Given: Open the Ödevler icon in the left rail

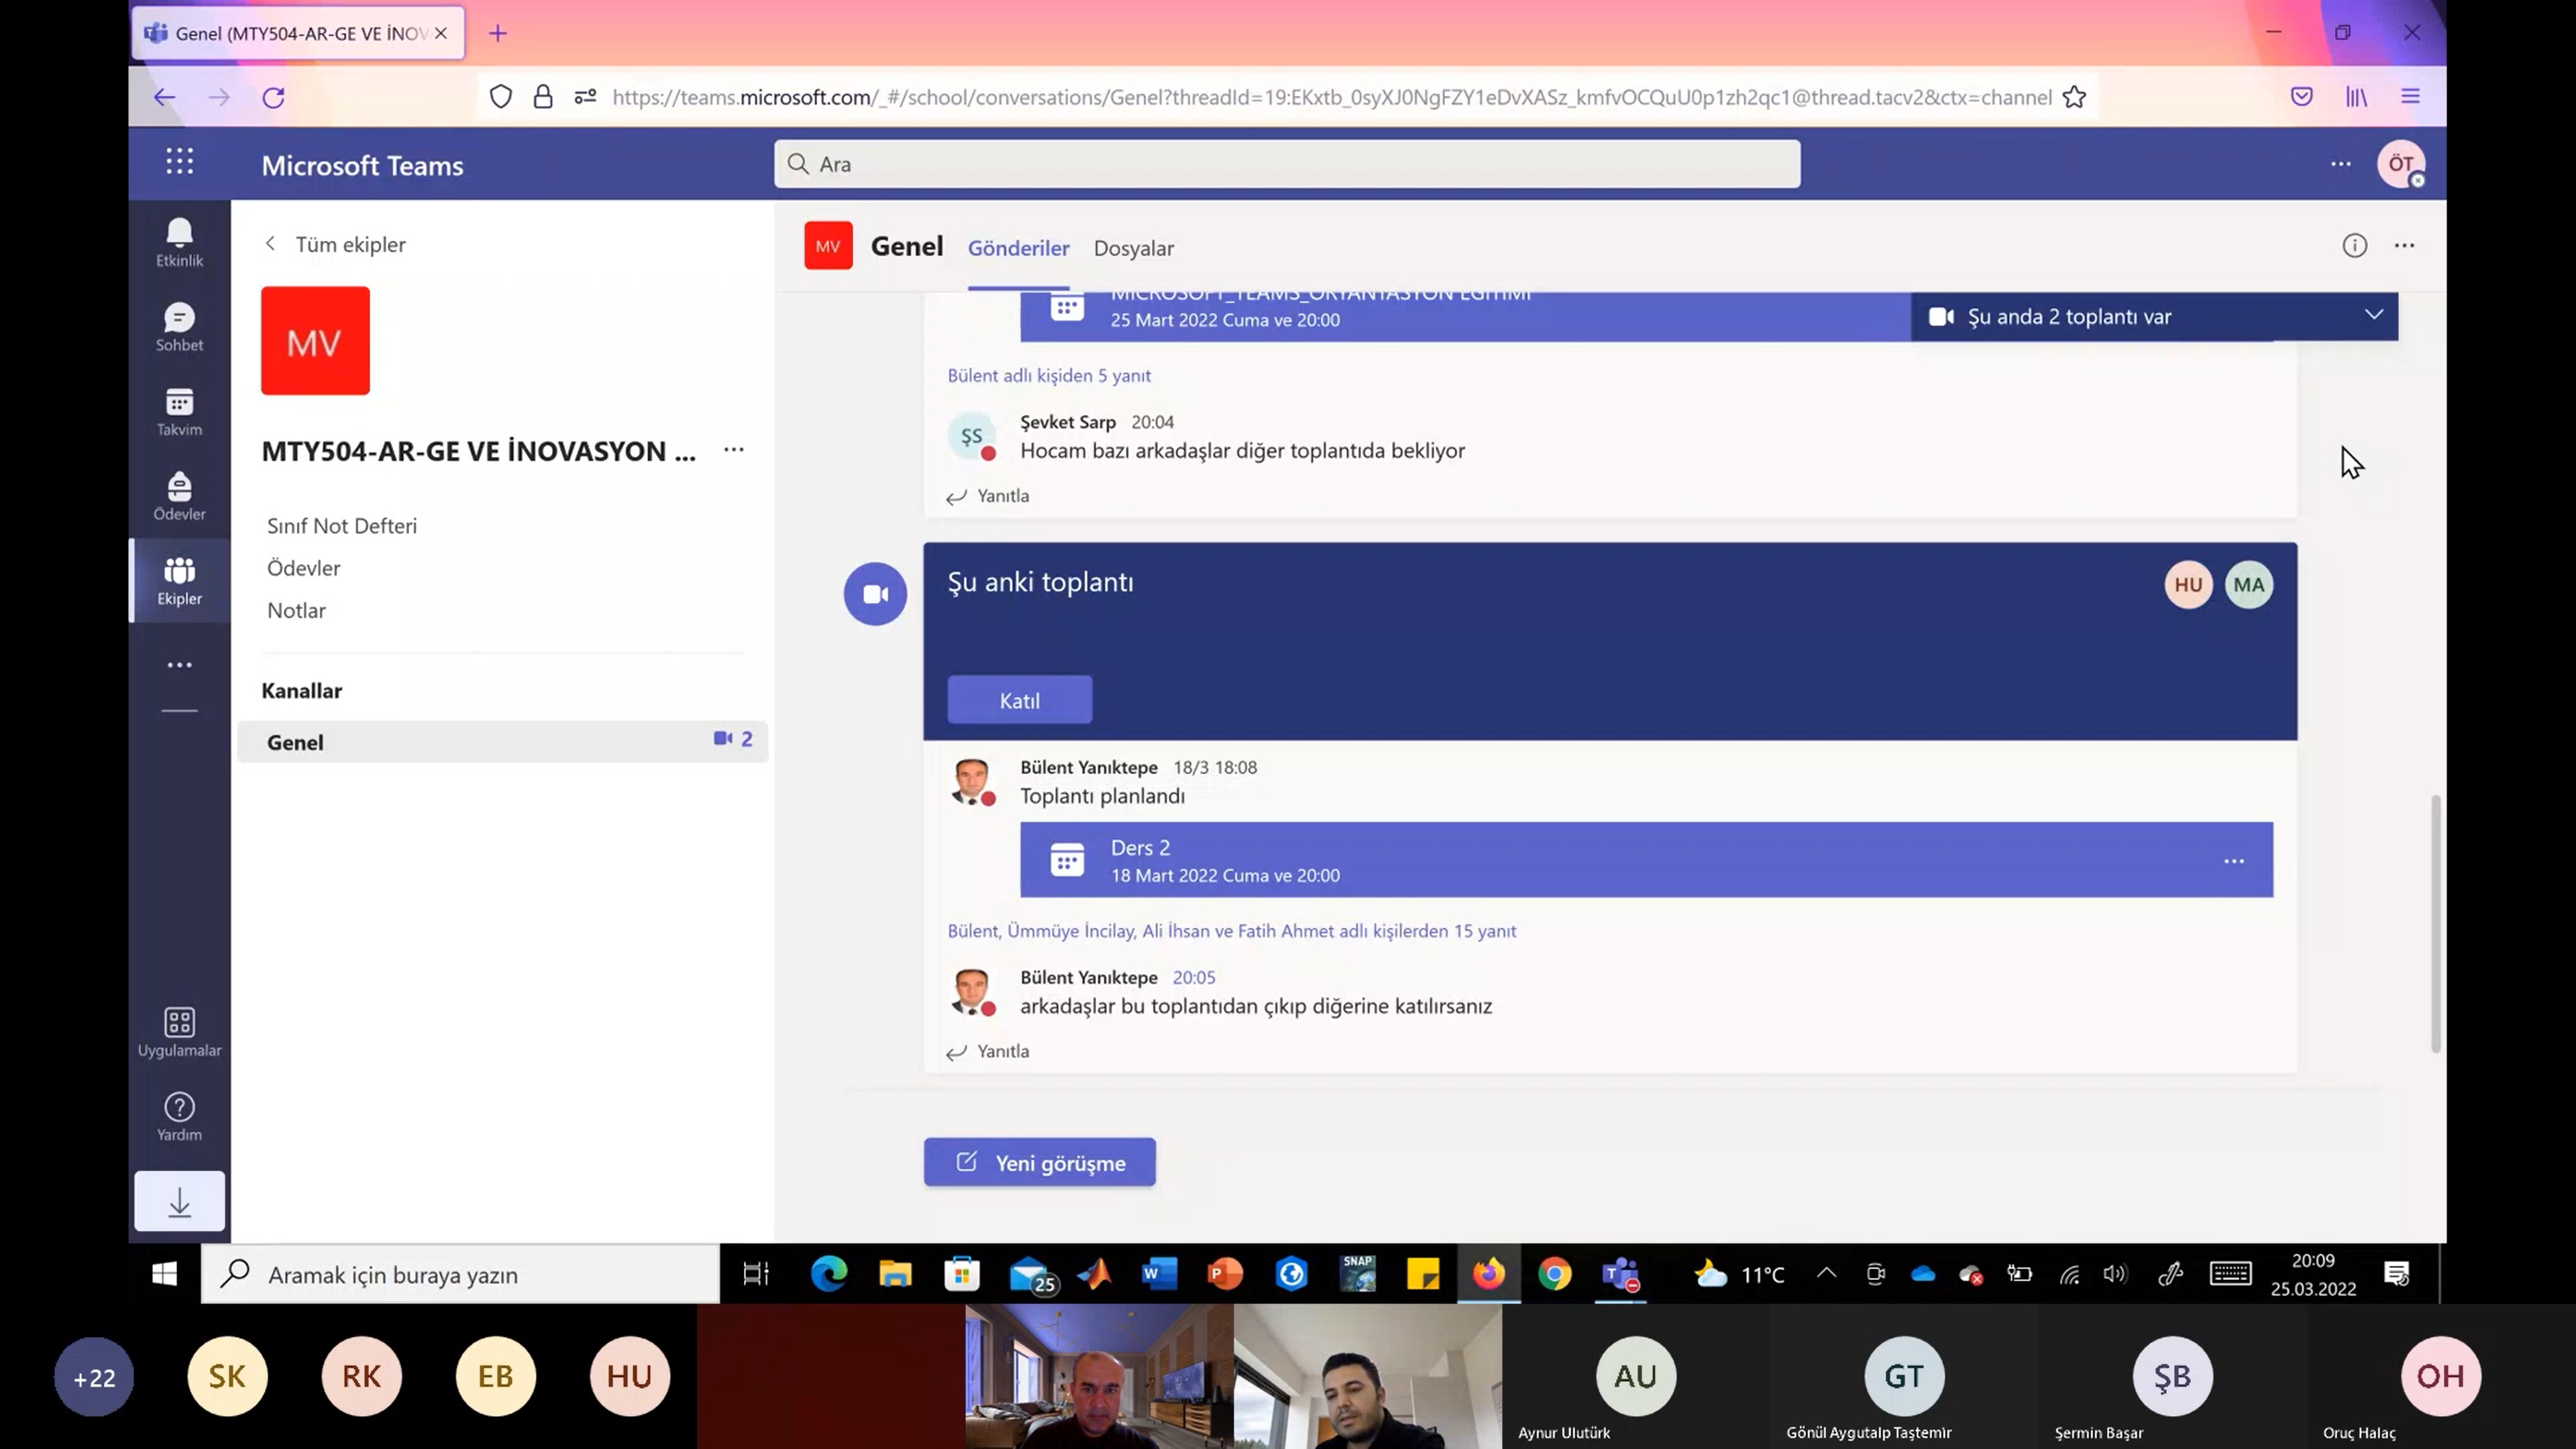Looking at the screenshot, I should point(179,497).
